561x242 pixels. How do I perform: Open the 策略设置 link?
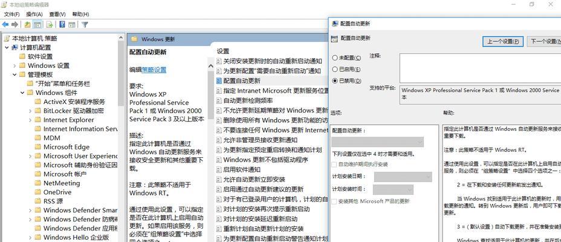click(x=154, y=70)
